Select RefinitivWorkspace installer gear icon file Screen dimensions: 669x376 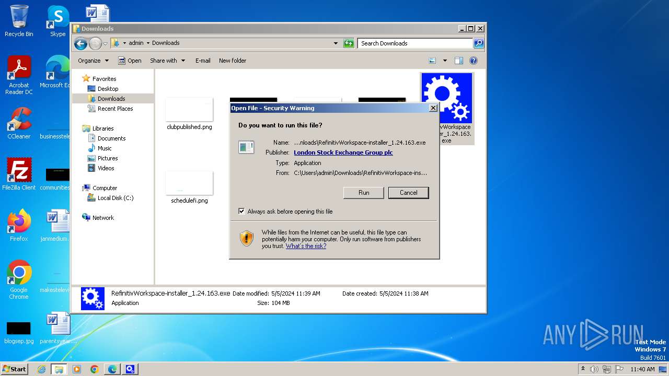(446, 108)
